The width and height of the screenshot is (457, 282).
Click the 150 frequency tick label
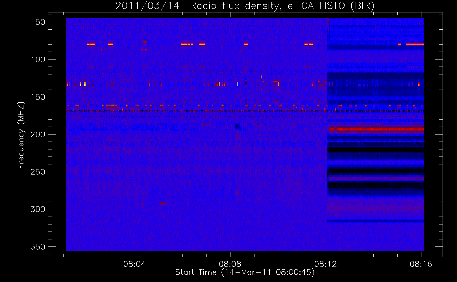(38, 97)
